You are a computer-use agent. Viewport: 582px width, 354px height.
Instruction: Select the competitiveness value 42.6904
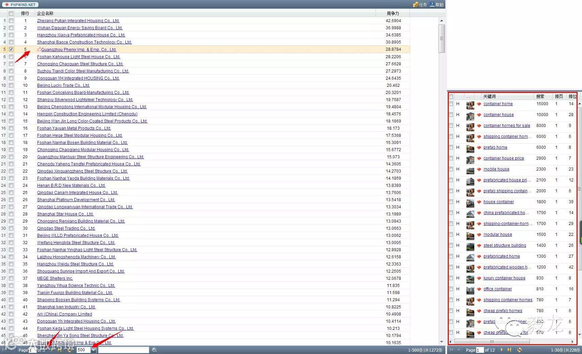[393, 21]
